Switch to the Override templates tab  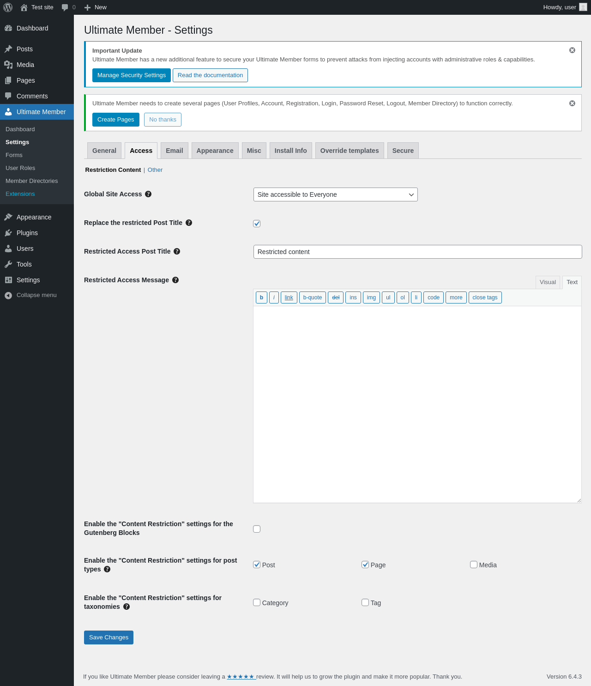coord(350,151)
